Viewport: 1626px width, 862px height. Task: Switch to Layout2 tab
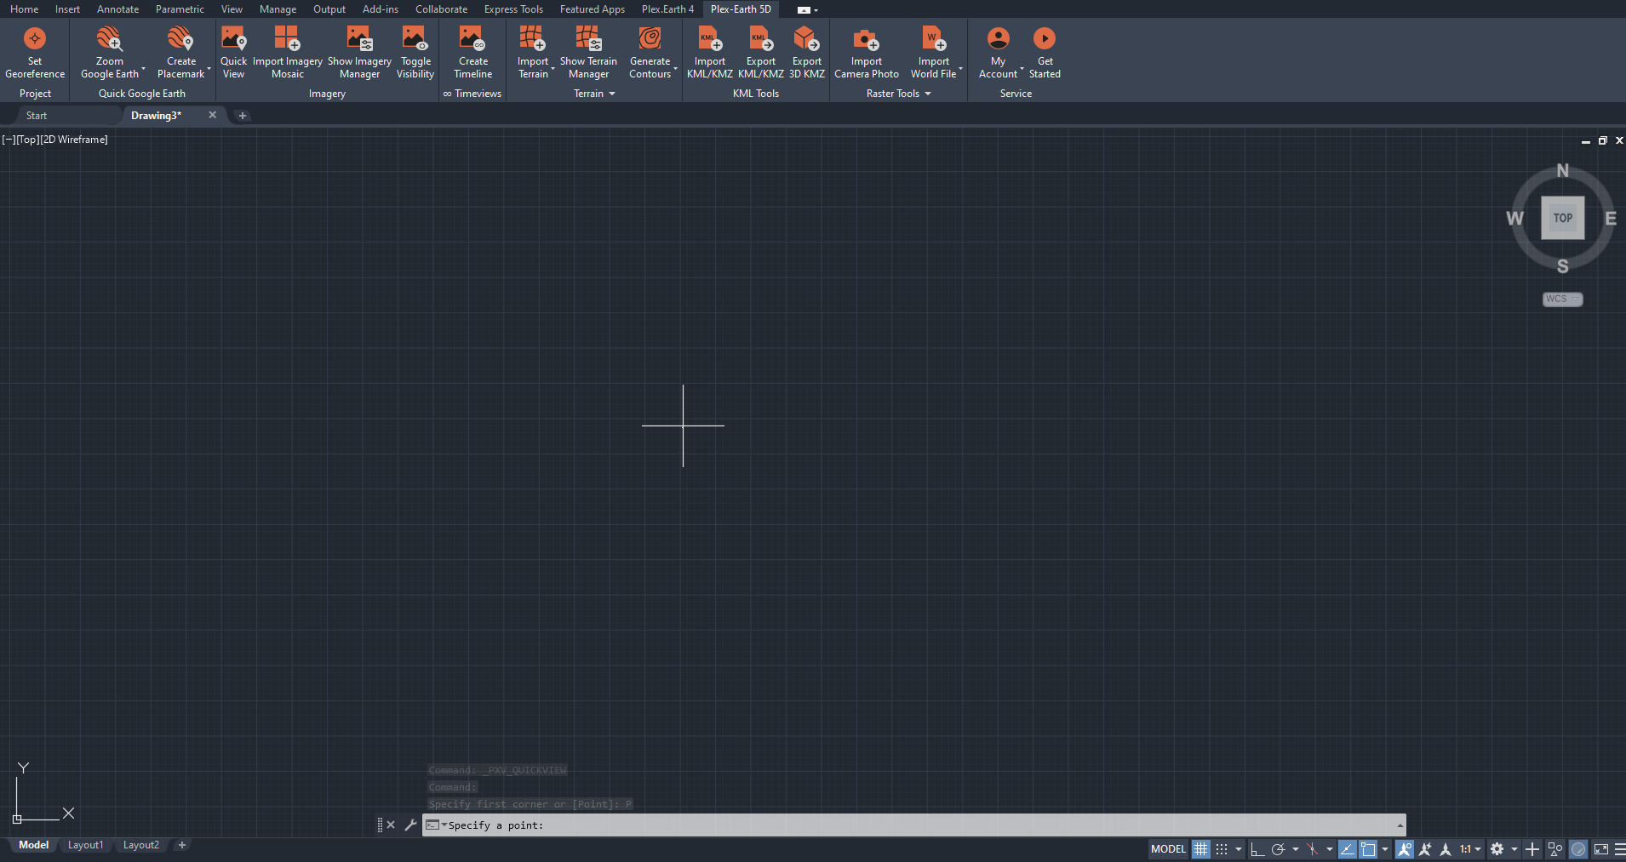(x=141, y=845)
